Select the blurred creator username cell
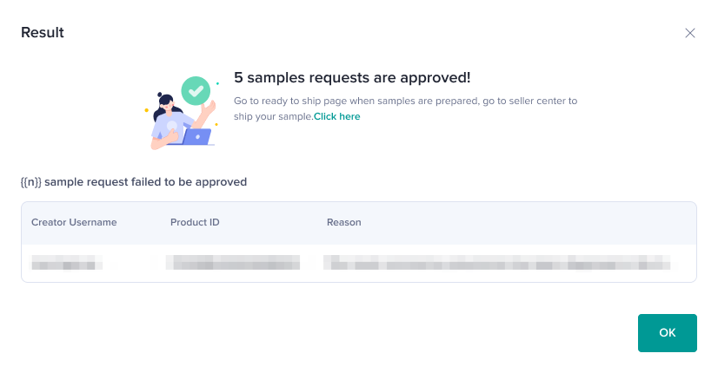Viewport: 718px width, 373px height. click(x=67, y=263)
